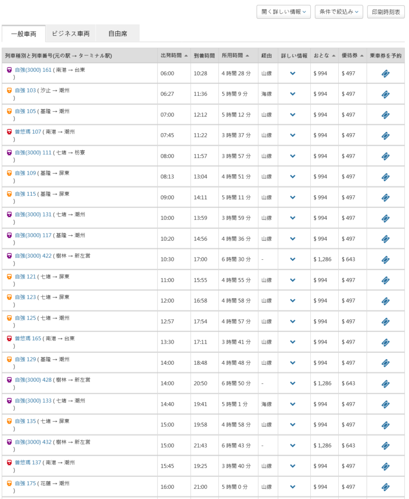Switch to 自由席 tab
409x499 pixels.
pos(117,34)
